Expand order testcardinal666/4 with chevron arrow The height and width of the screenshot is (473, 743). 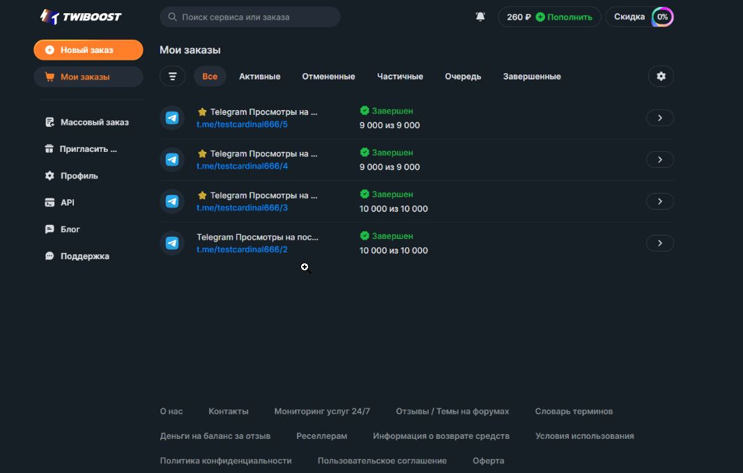coord(659,160)
